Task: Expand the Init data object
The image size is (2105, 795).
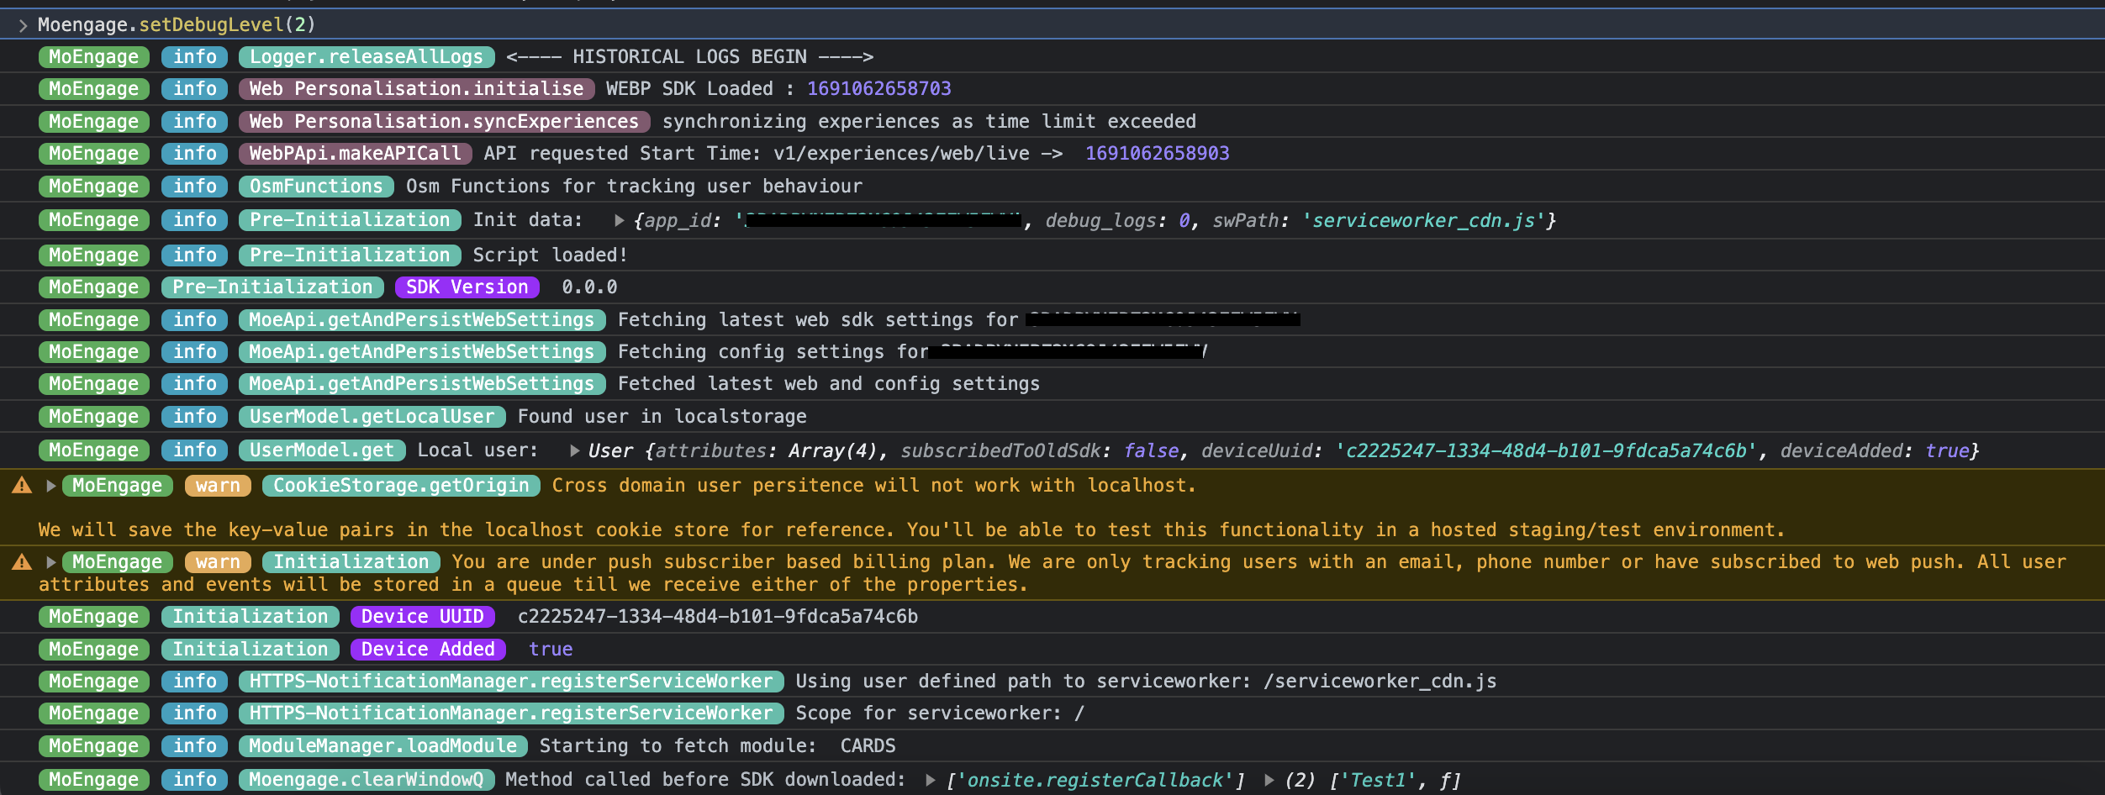Action: tap(620, 220)
